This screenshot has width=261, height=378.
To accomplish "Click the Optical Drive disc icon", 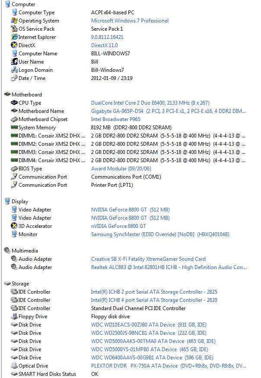I will pos(14,365).
